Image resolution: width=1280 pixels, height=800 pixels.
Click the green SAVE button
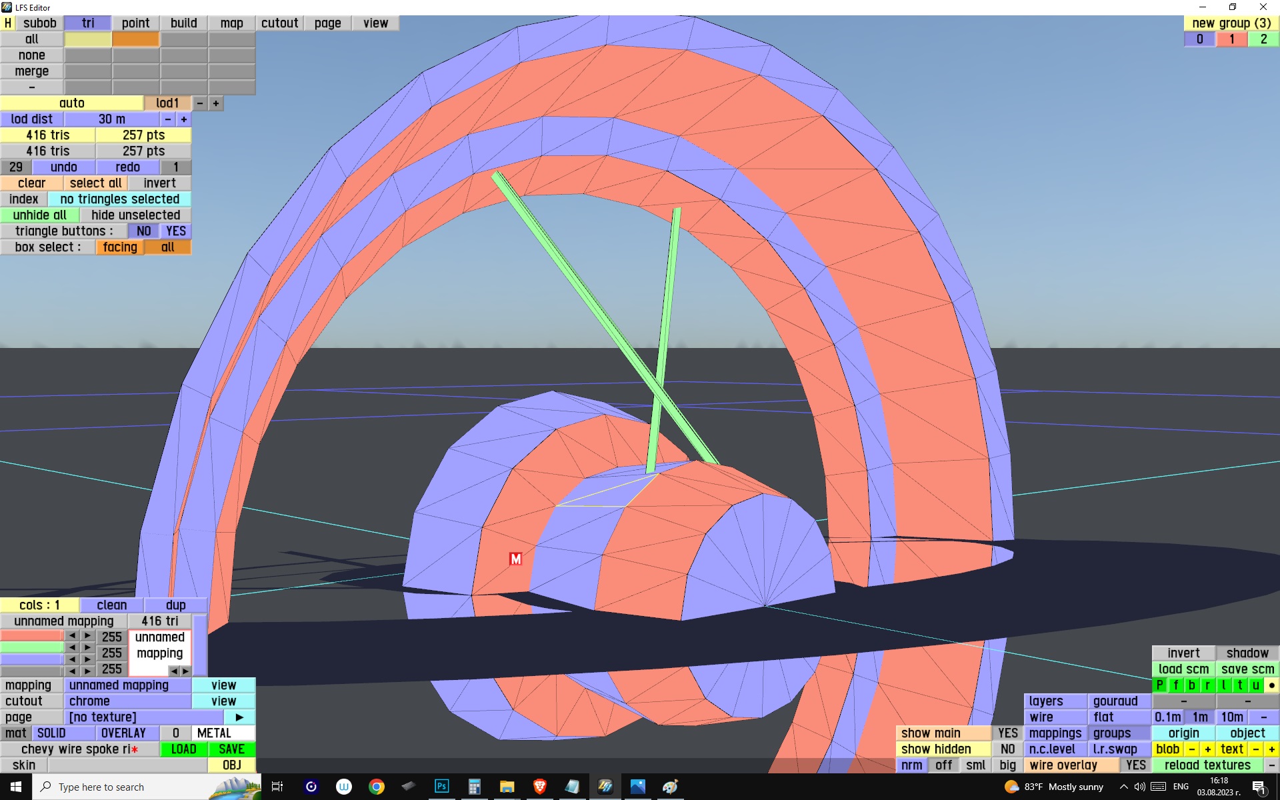click(x=231, y=749)
